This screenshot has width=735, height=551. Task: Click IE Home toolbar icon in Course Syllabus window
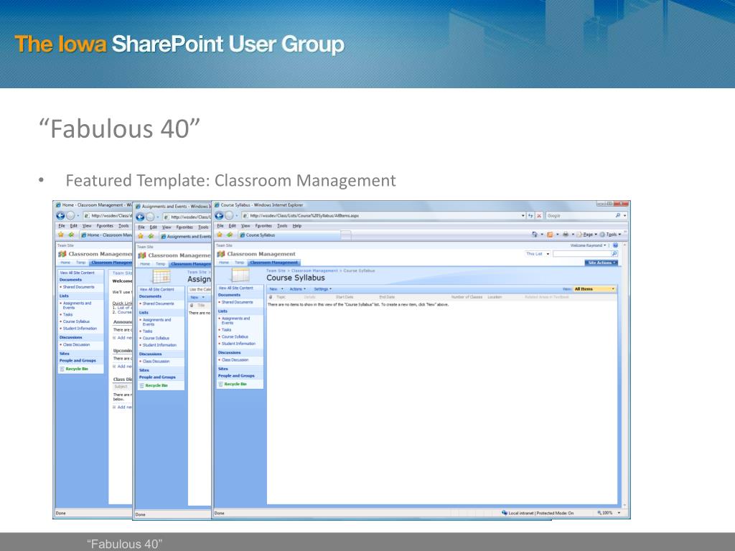pos(534,235)
